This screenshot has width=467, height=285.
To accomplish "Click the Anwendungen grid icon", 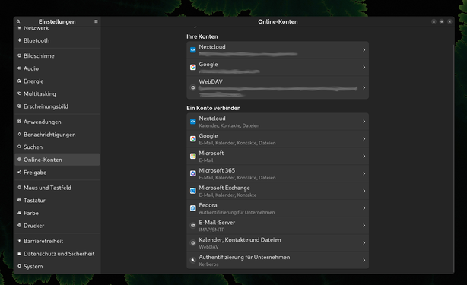I will click(19, 122).
